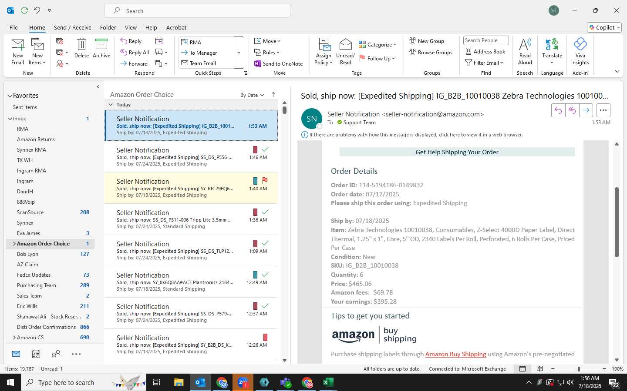
Task: Collapse the Today group header
Action: pyautogui.click(x=111, y=105)
